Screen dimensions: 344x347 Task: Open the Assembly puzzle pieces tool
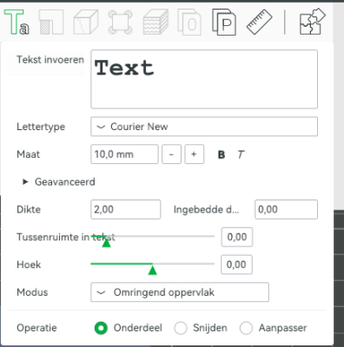(313, 22)
